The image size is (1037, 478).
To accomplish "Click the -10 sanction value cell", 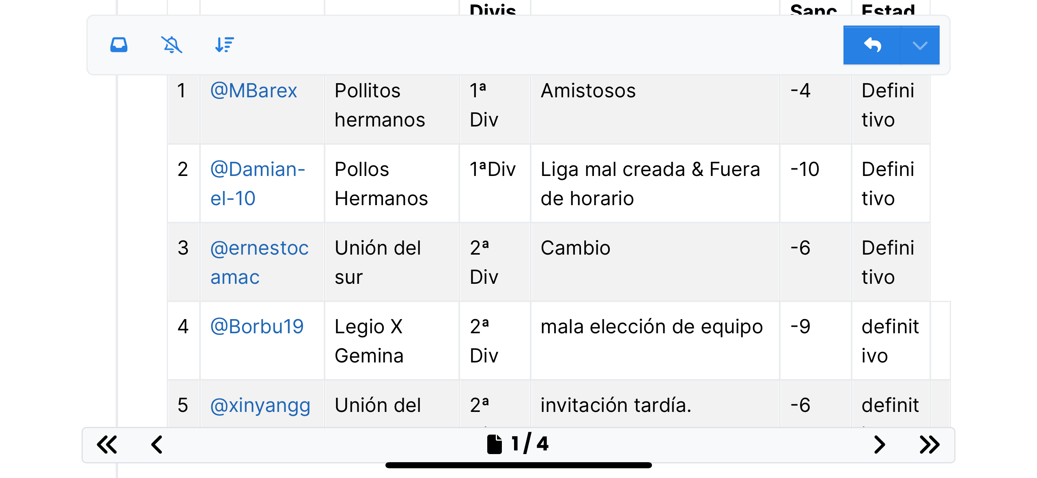I will click(x=805, y=169).
